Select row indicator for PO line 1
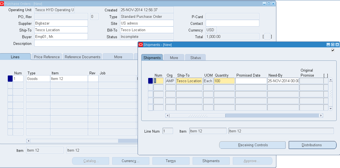The width and height of the screenshot is (340, 168). pos(10,79)
